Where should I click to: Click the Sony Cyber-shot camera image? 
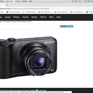pos(28,58)
